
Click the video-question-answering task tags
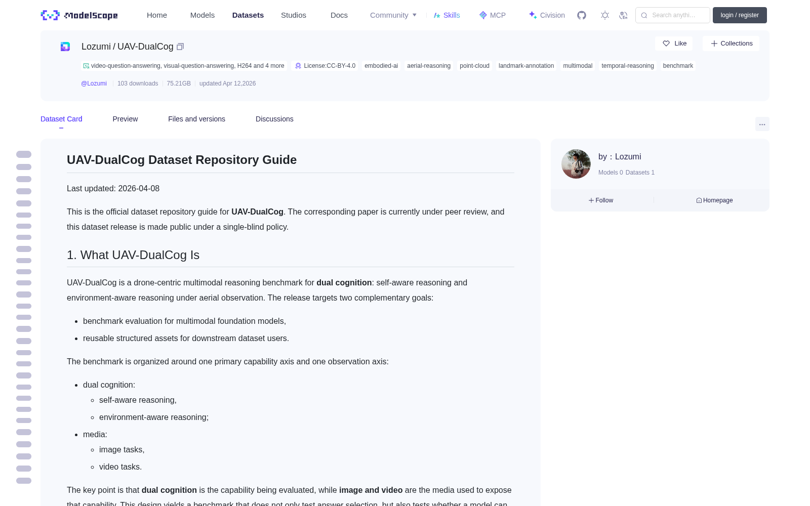point(184,66)
